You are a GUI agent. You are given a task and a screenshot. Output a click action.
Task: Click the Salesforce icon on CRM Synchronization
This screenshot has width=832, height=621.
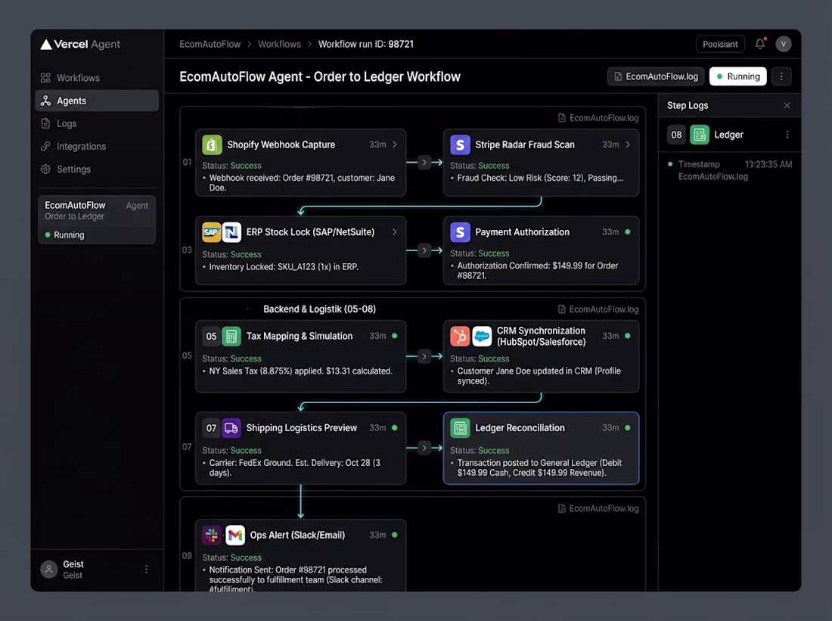click(482, 336)
